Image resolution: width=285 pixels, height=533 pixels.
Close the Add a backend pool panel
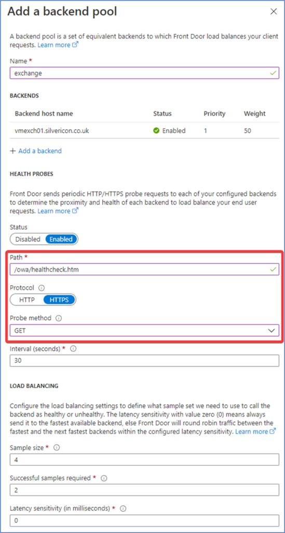(x=274, y=11)
